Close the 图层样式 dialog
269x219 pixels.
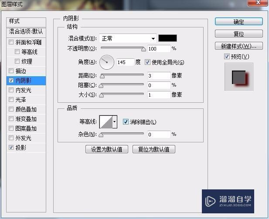[258, 3]
